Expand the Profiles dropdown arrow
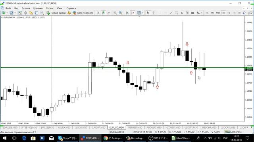 [x=15, y=13]
